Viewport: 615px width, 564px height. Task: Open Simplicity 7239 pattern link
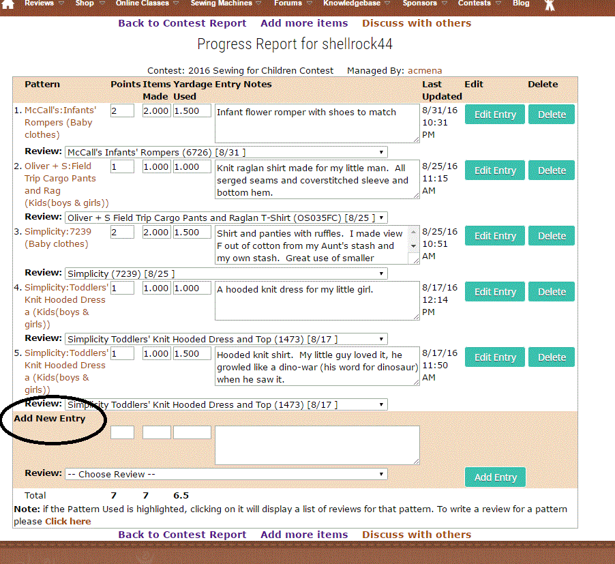tap(58, 238)
